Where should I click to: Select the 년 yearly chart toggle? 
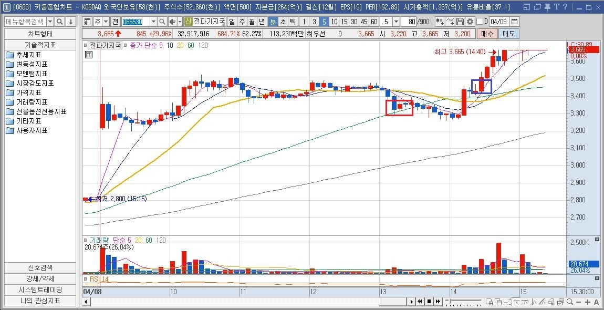coord(262,22)
